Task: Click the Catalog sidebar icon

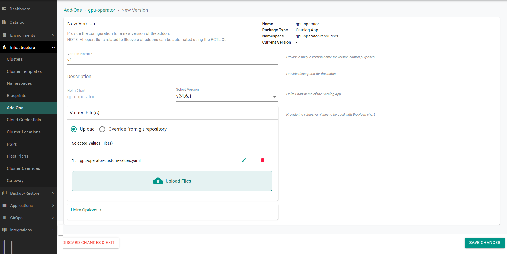Action: coord(4,22)
